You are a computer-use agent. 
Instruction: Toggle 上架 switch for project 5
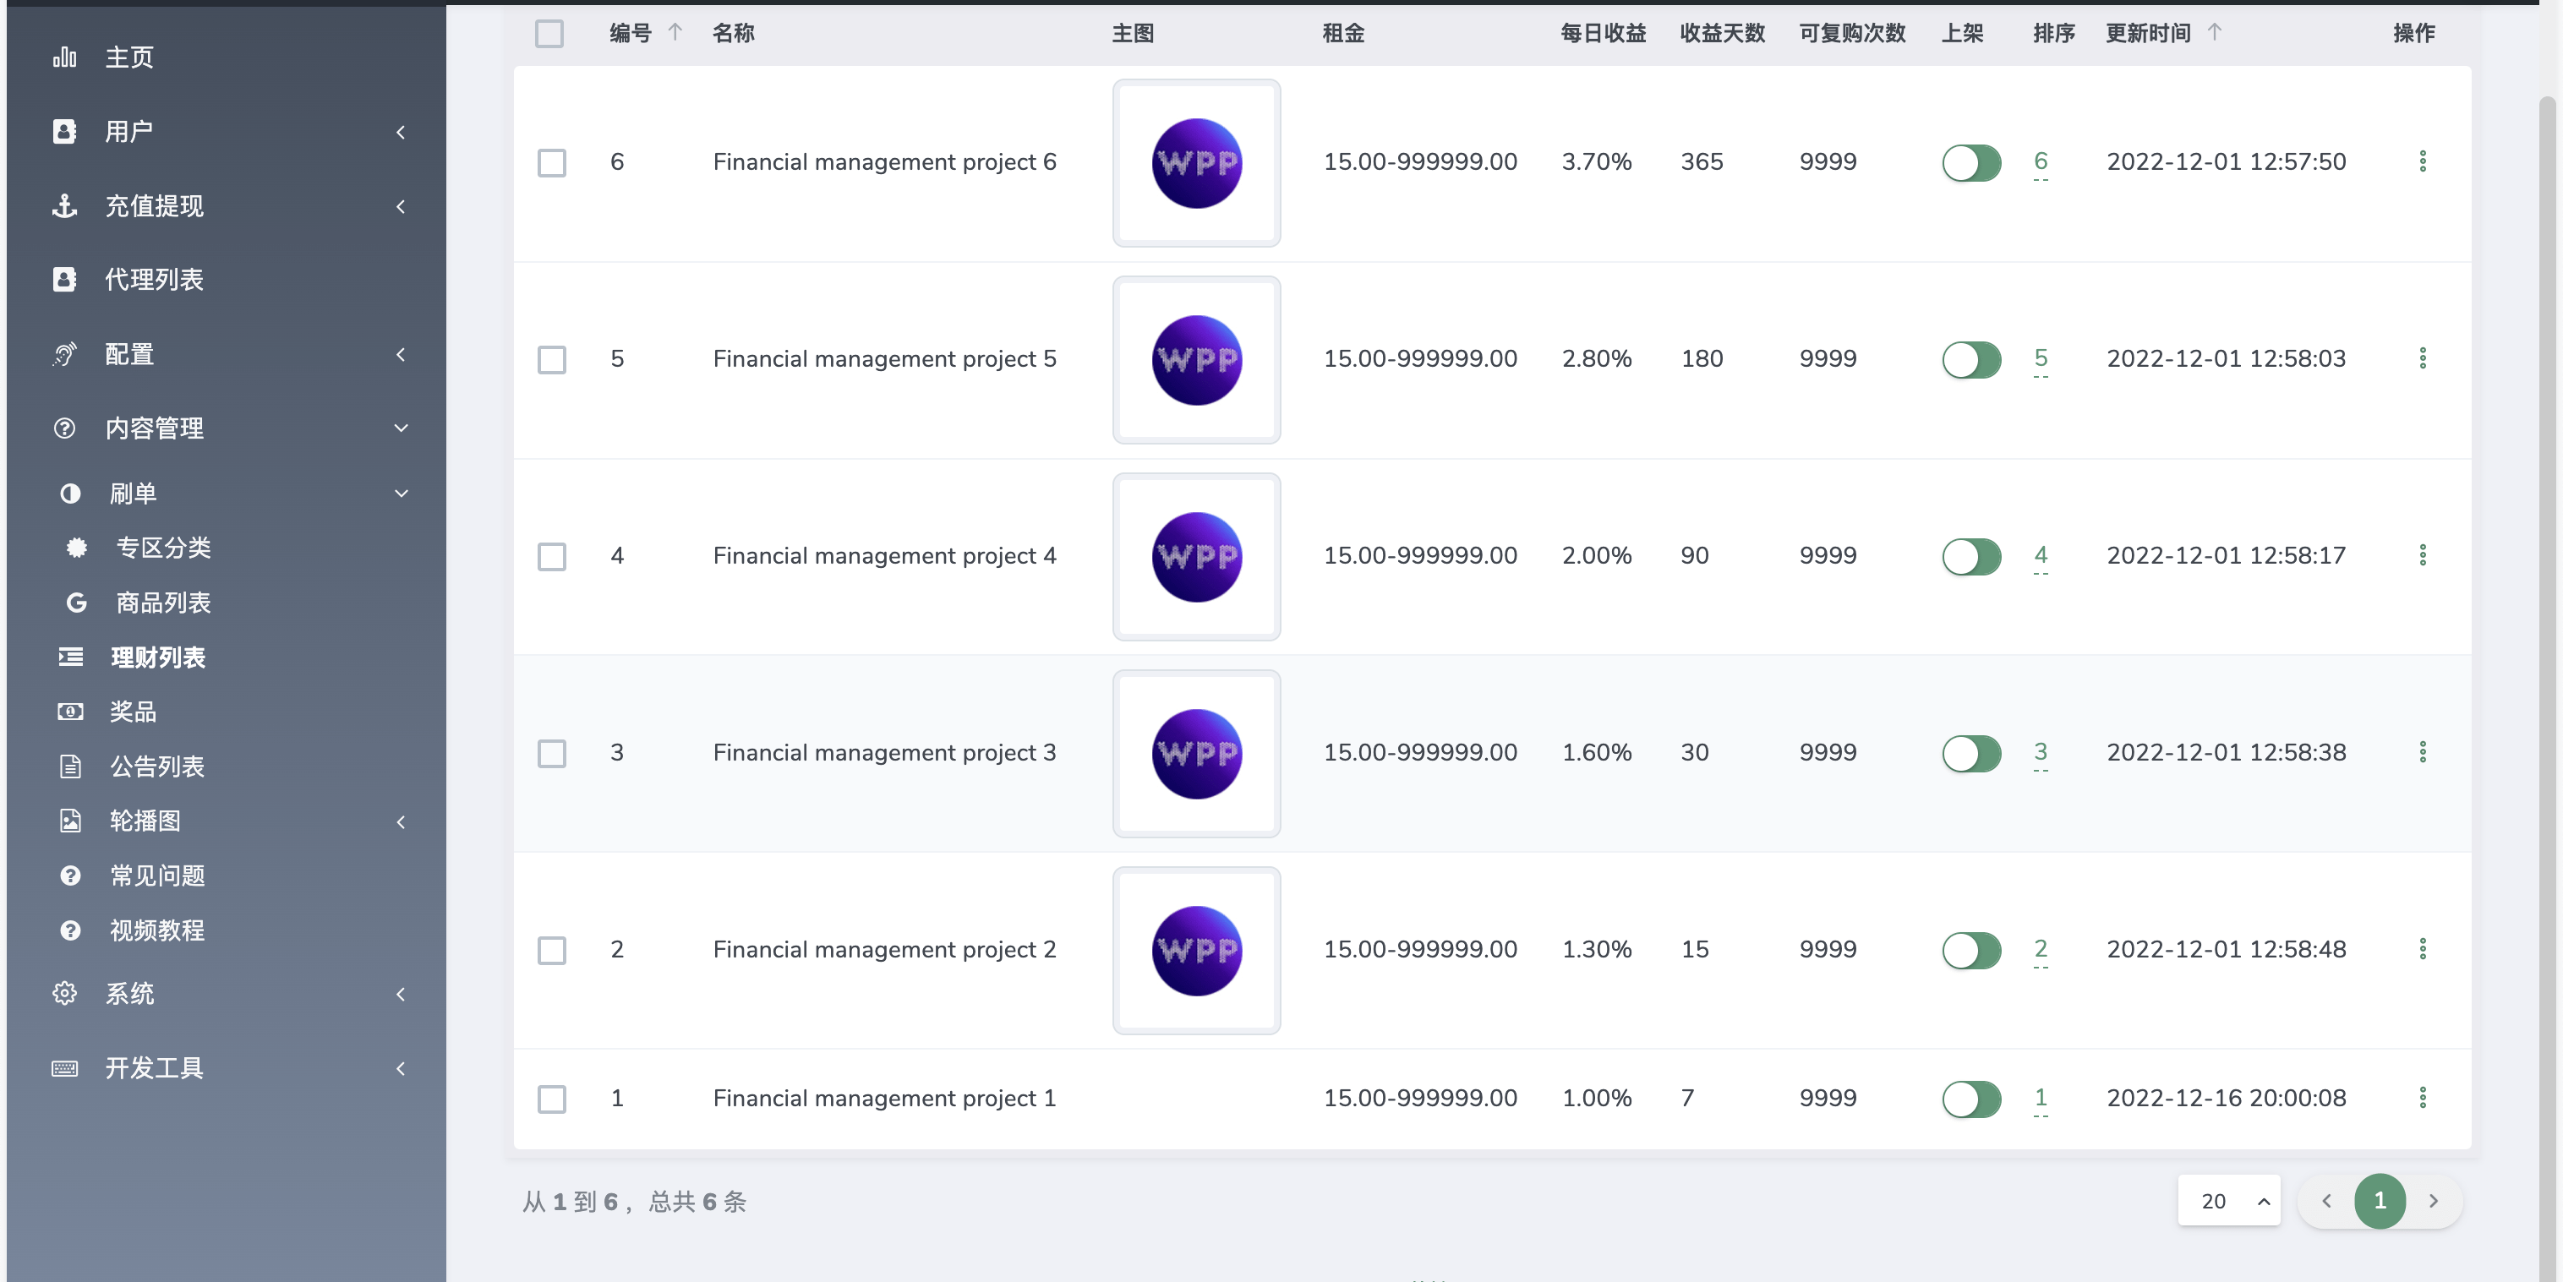(1971, 359)
